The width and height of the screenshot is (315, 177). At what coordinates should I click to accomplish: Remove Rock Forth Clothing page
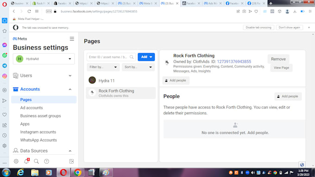(278, 59)
